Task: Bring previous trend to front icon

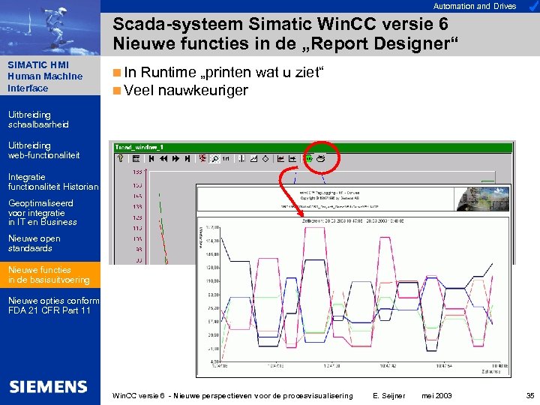Action: click(280, 158)
